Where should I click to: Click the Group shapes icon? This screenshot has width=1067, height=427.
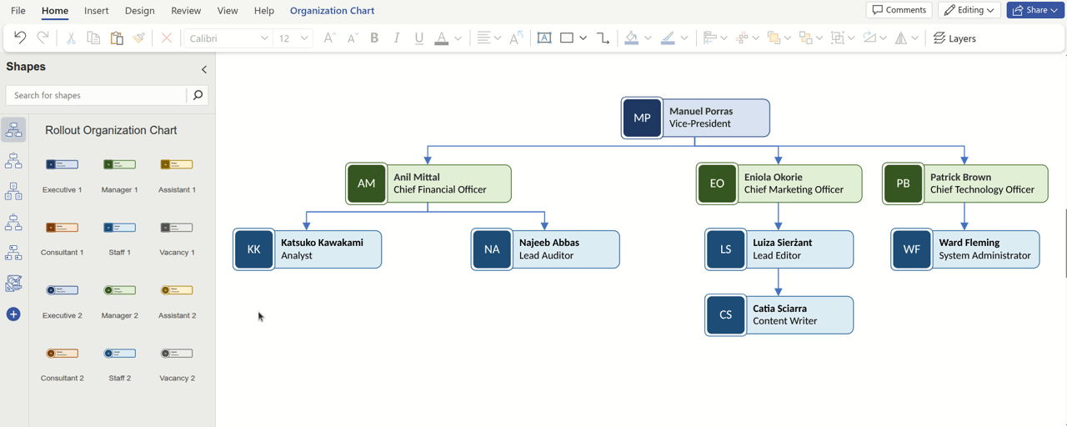tap(837, 38)
